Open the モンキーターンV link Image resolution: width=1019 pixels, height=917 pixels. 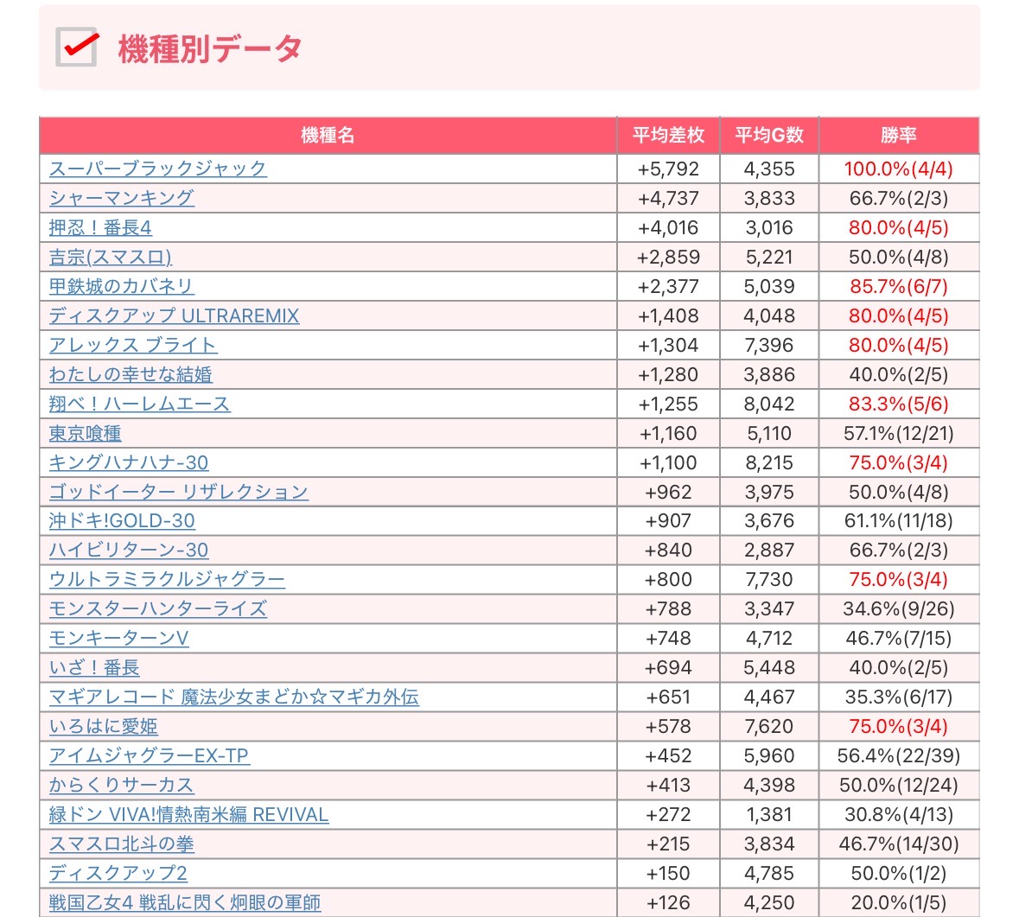pyautogui.click(x=119, y=638)
